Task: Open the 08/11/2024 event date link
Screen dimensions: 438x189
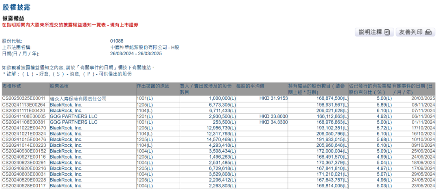Action: 425,105
